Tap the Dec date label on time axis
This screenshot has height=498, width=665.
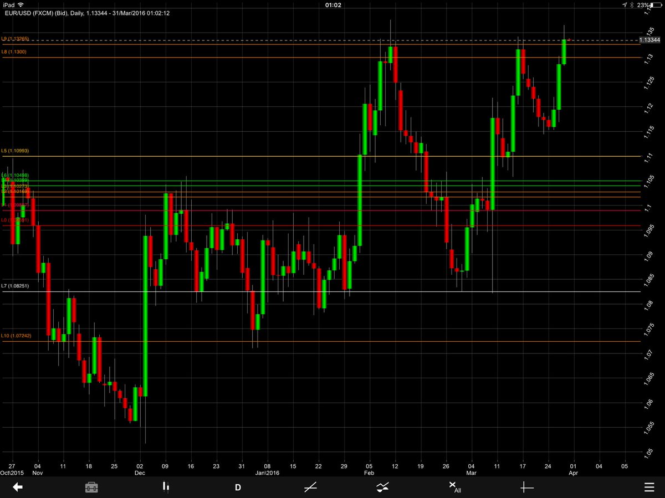click(x=139, y=474)
